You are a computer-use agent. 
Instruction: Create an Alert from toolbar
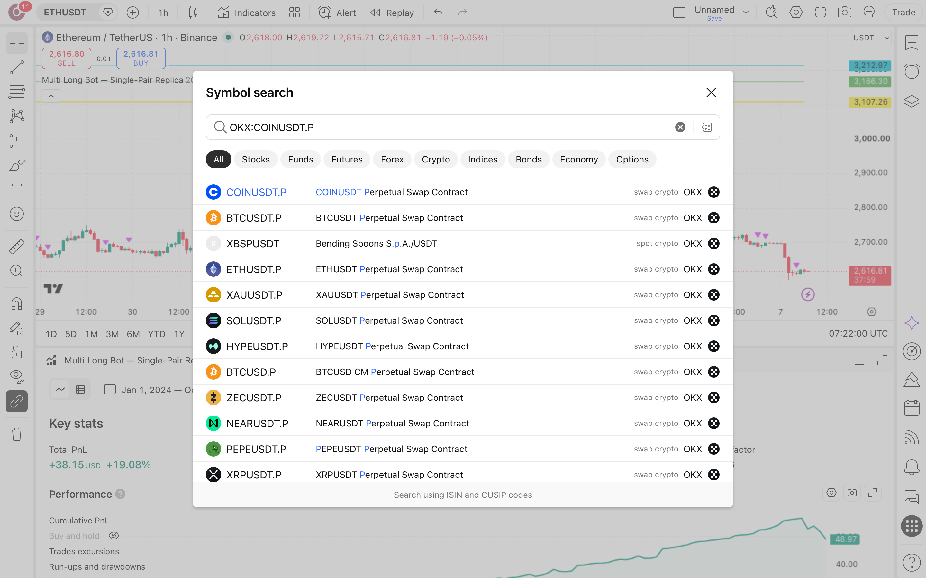(x=337, y=13)
